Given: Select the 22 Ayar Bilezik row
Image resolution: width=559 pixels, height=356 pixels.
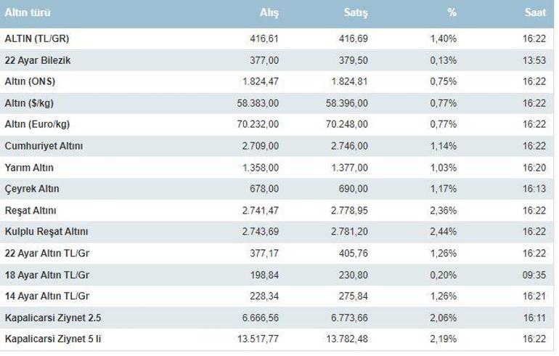Looking at the screenshot, I should point(38,60).
